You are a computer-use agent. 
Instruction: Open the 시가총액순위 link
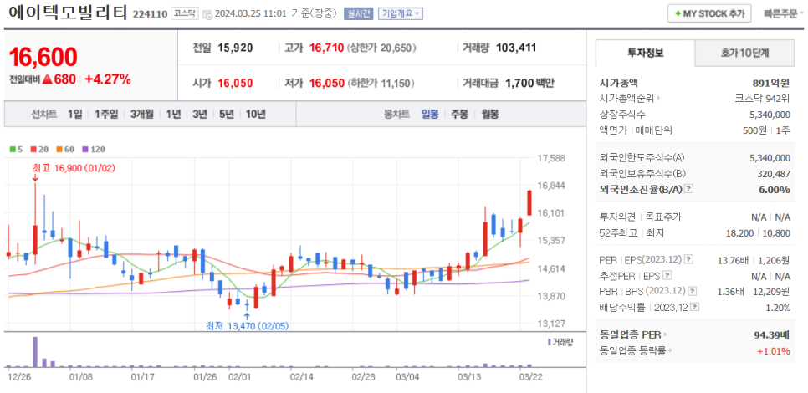coord(631,98)
